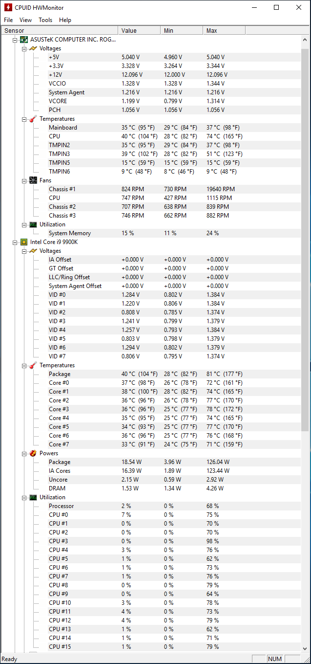Screen dimensions: 311x664
Task: Collapse the motherboard Voltages branch
Action: click(24, 48)
